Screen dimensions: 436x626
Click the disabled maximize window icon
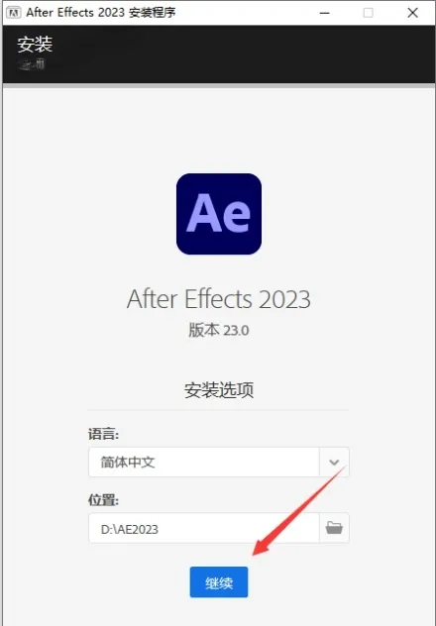tap(369, 13)
